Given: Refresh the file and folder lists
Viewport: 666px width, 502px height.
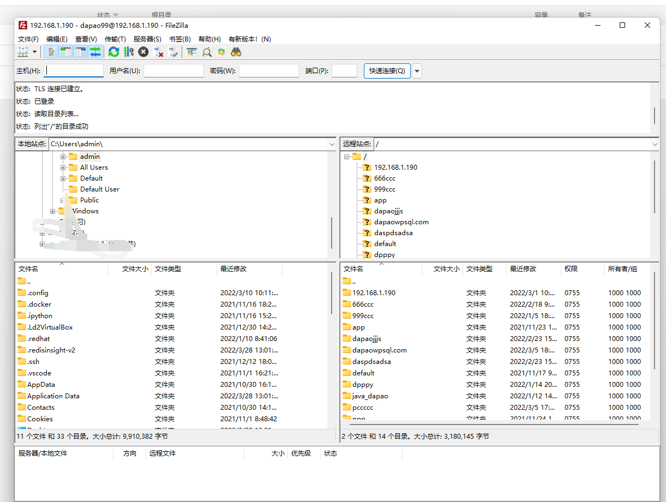Looking at the screenshot, I should tap(113, 52).
